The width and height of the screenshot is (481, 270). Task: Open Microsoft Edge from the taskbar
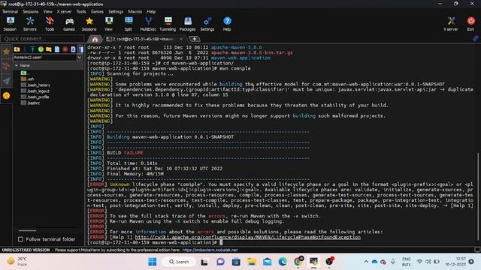tap(283, 262)
